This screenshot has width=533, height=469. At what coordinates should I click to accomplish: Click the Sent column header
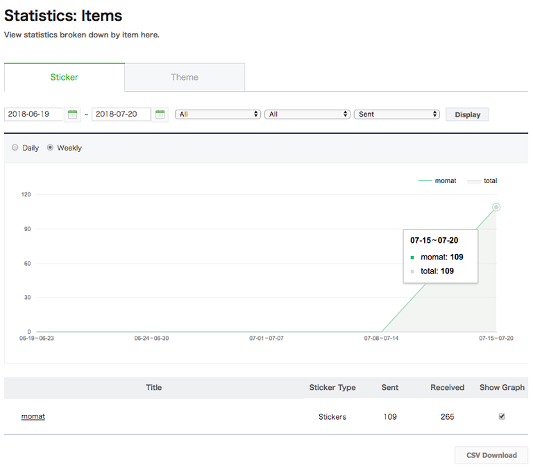390,387
